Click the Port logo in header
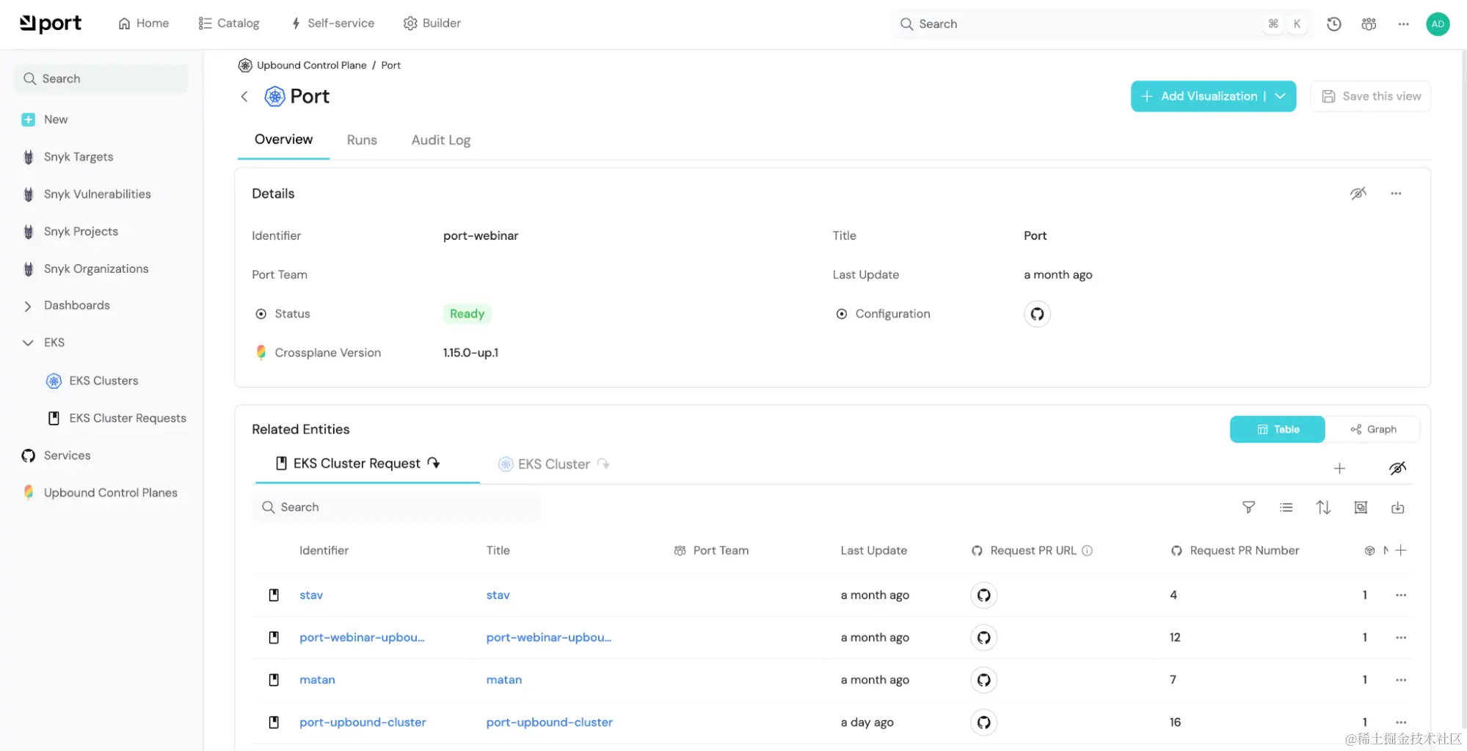 51,23
